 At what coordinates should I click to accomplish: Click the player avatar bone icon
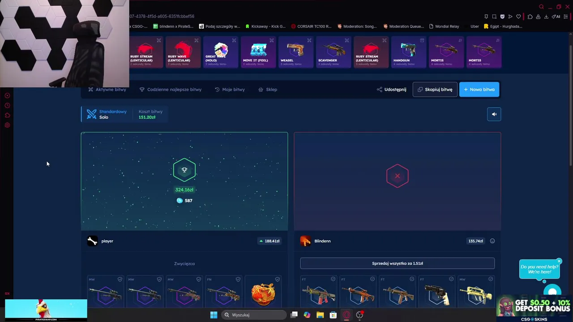pos(92,241)
